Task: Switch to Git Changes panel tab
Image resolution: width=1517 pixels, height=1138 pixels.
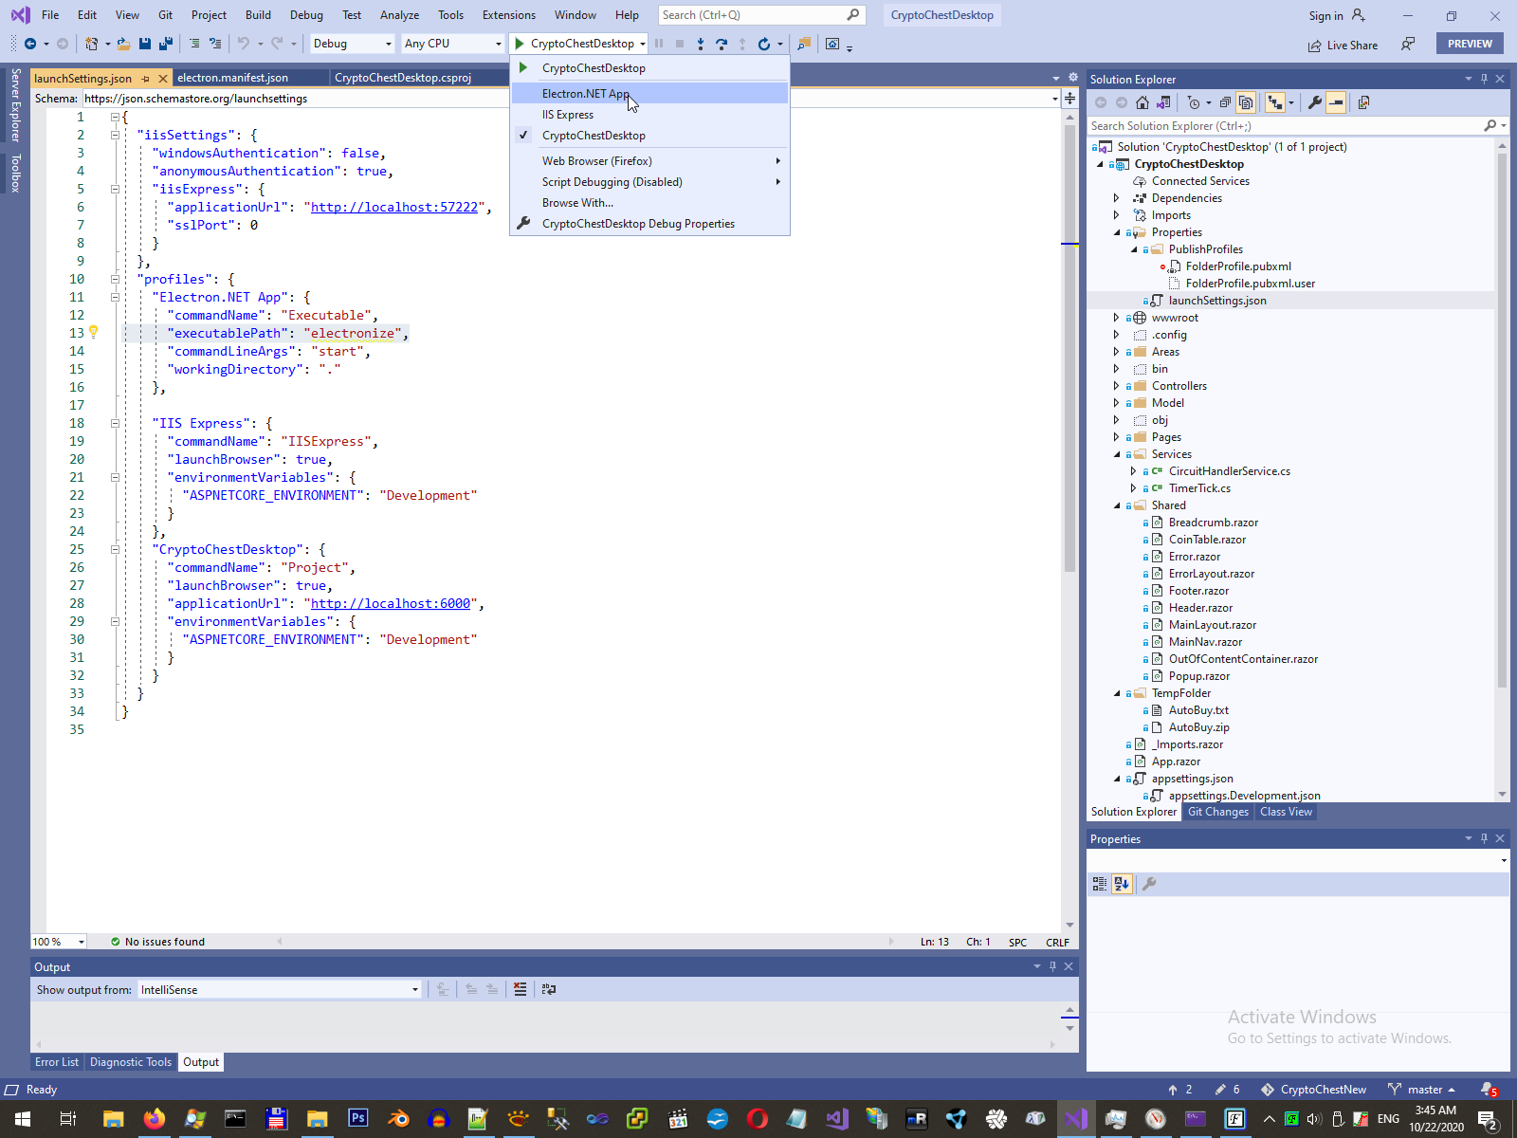Action: pyautogui.click(x=1218, y=812)
